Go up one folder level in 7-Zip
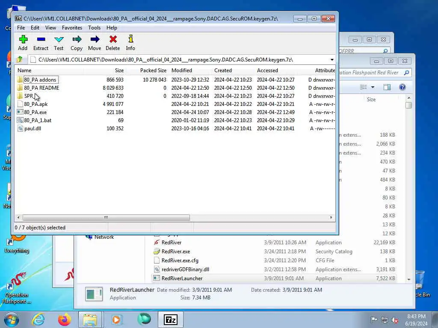 coord(20,59)
